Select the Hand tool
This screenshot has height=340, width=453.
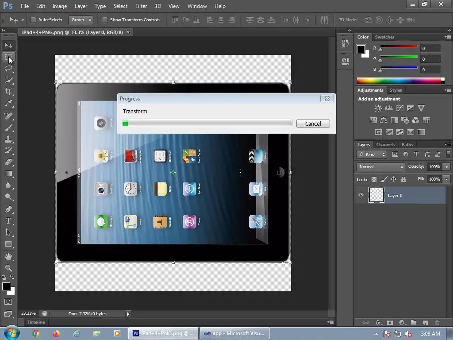coord(8,256)
